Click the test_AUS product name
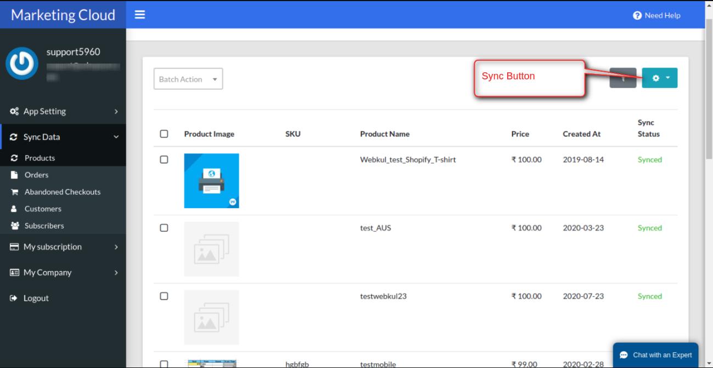The width and height of the screenshot is (713, 368). coord(375,228)
